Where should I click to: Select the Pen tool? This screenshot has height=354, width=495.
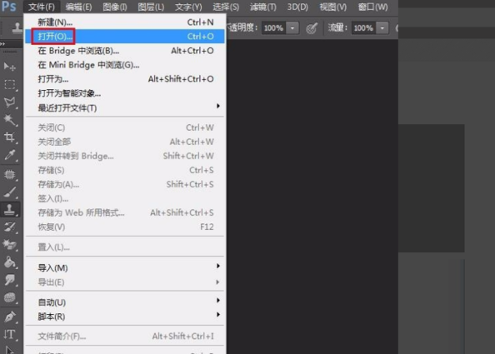[10, 317]
